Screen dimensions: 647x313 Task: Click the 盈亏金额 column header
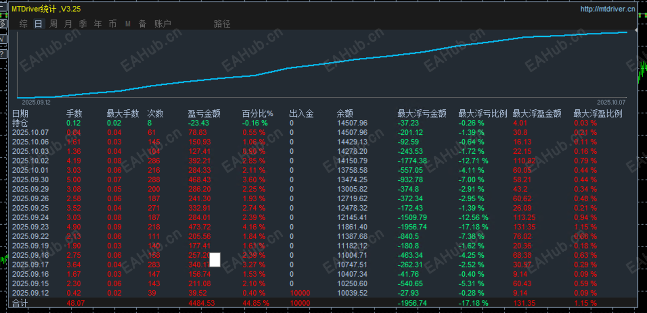204,114
